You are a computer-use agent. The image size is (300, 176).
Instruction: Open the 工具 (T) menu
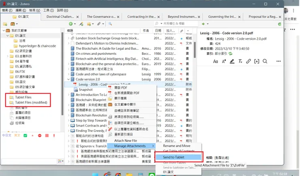click(48, 10)
